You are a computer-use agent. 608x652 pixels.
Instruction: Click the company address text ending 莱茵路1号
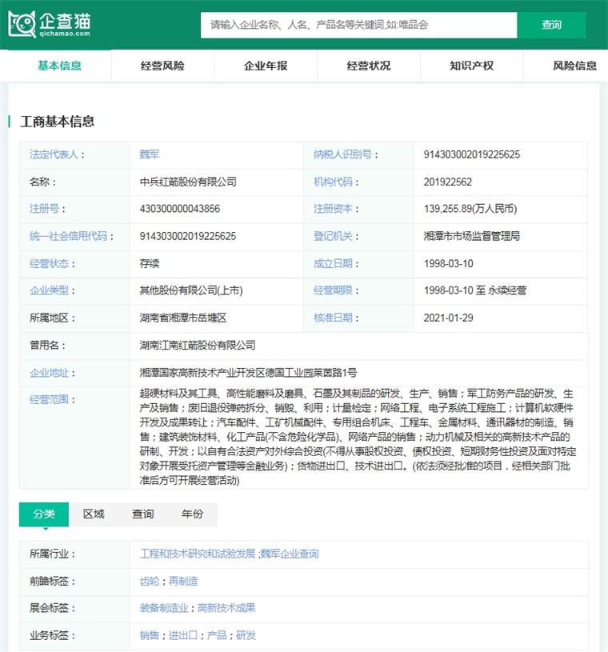pos(248,373)
